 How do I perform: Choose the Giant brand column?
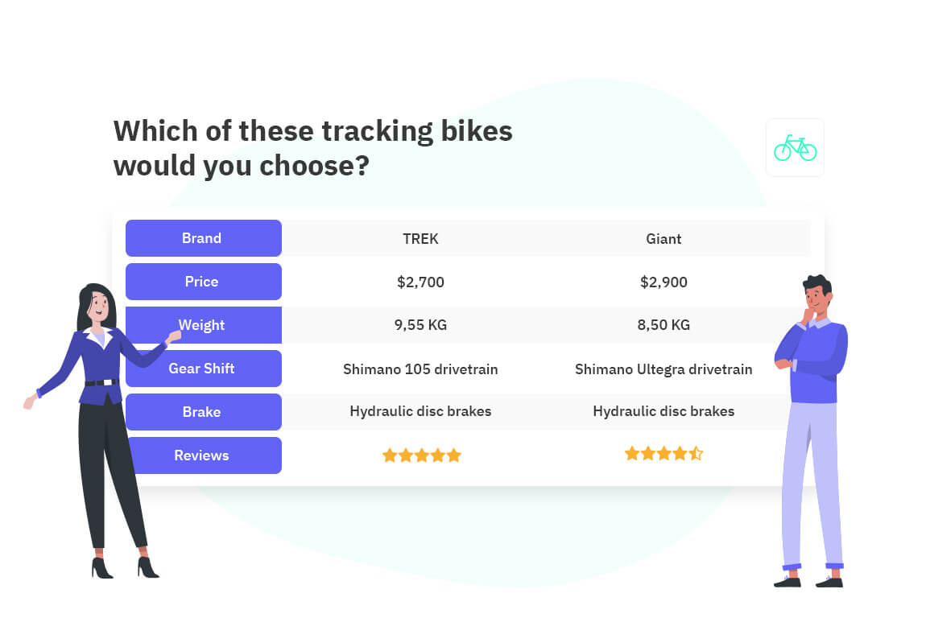coord(663,238)
